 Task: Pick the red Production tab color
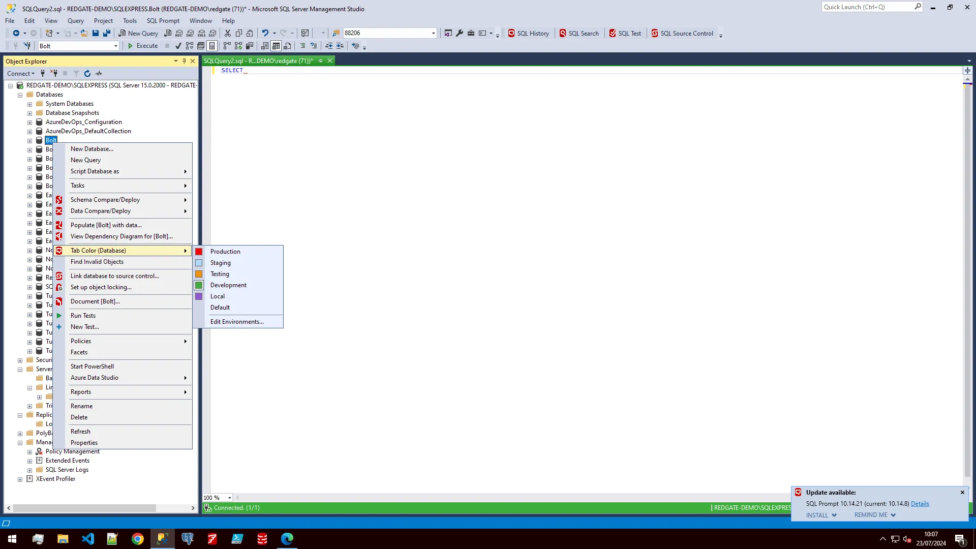pyautogui.click(x=225, y=252)
